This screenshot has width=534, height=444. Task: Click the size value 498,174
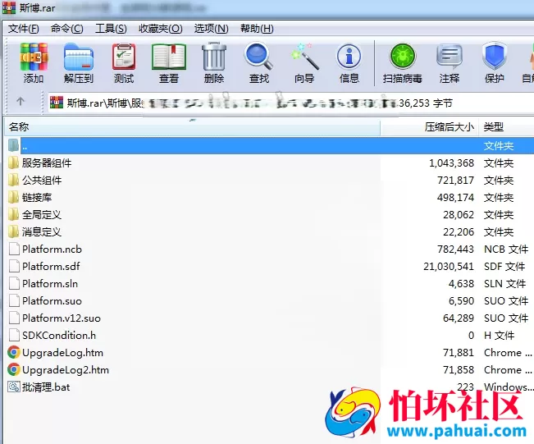coord(455,198)
